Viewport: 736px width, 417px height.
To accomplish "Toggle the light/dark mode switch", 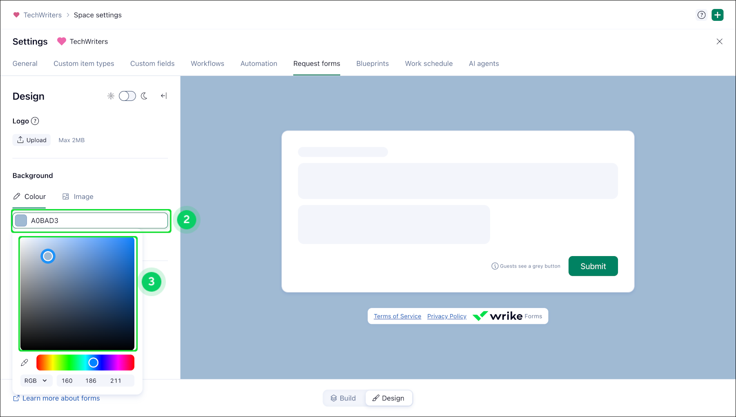I will (x=127, y=96).
